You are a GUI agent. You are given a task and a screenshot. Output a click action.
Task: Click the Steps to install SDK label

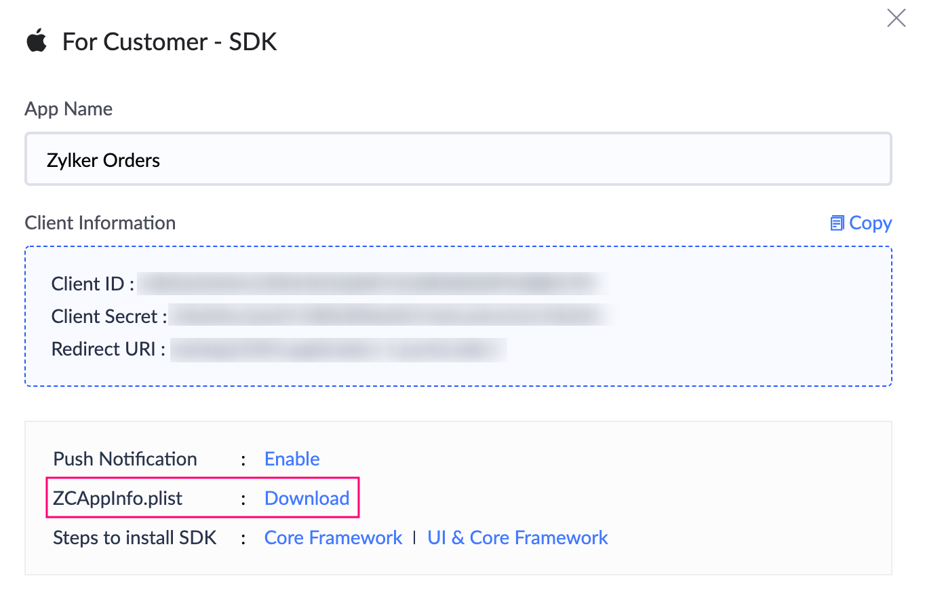[135, 537]
